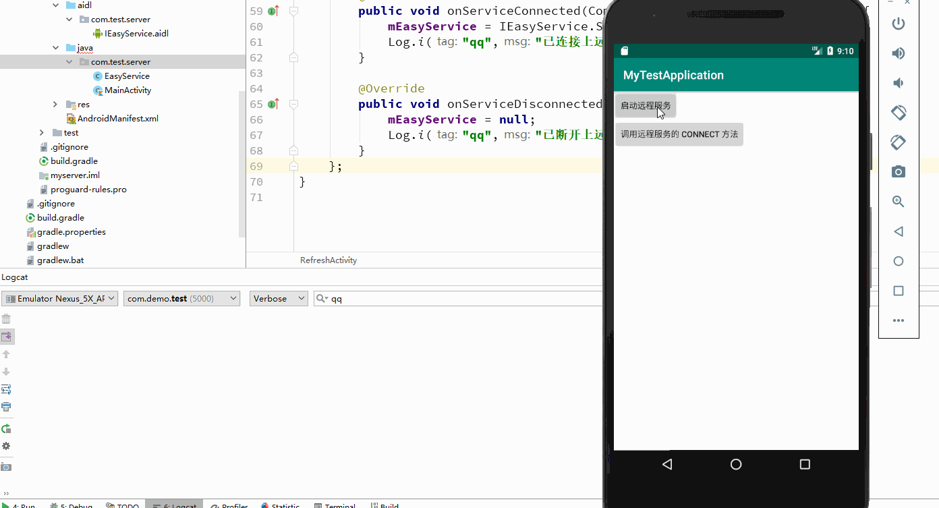Viewport: 939px width, 508px height.
Task: Collapse com.test.server package under java
Action: tap(69, 61)
